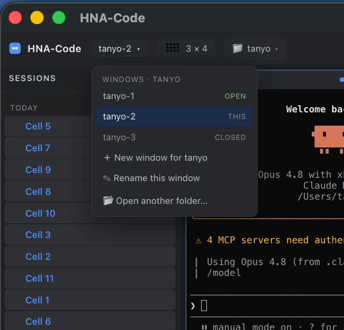Open the Cell 2 session
The height and width of the screenshot is (330, 344).
(x=90, y=257)
